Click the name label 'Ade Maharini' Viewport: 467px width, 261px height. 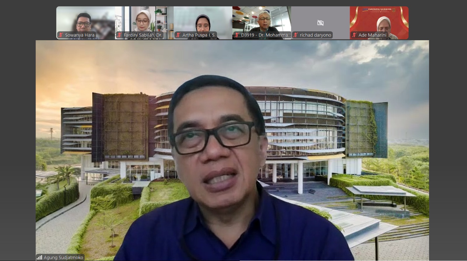coord(372,35)
